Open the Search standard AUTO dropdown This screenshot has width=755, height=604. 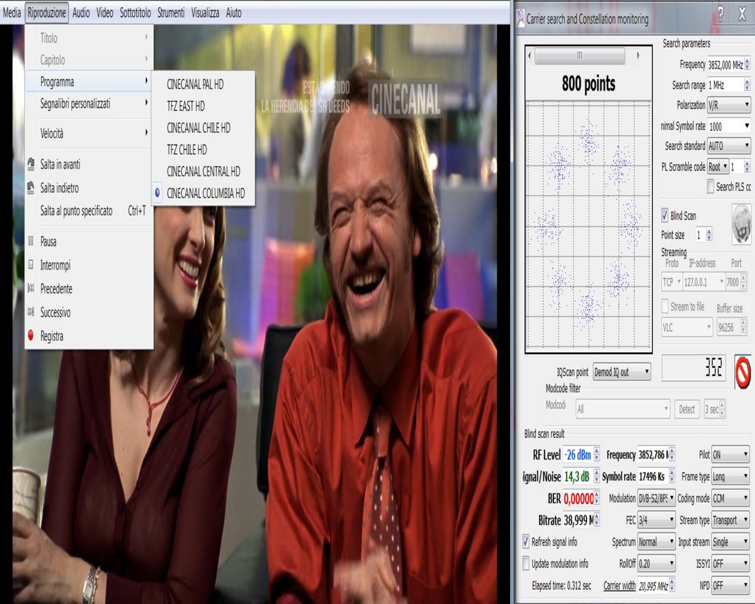(x=728, y=146)
